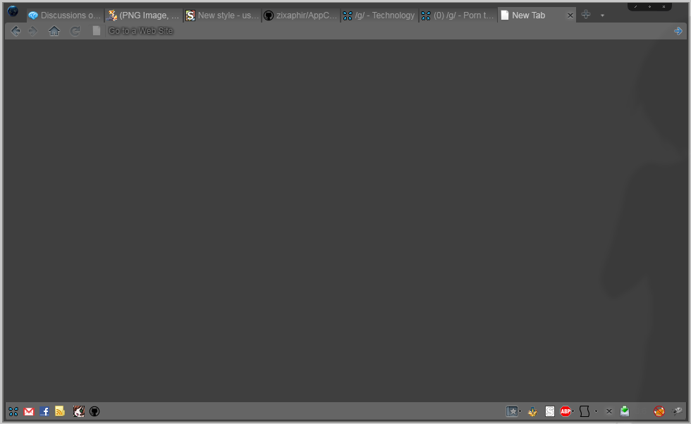Close the 'New Tab' tab
Image resolution: width=691 pixels, height=424 pixels.
click(x=570, y=15)
